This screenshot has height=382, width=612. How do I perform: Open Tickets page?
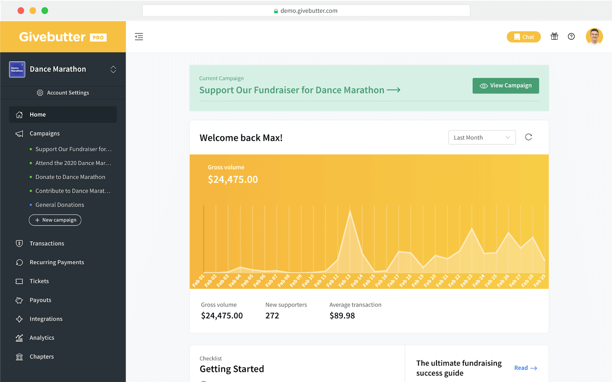tap(39, 281)
